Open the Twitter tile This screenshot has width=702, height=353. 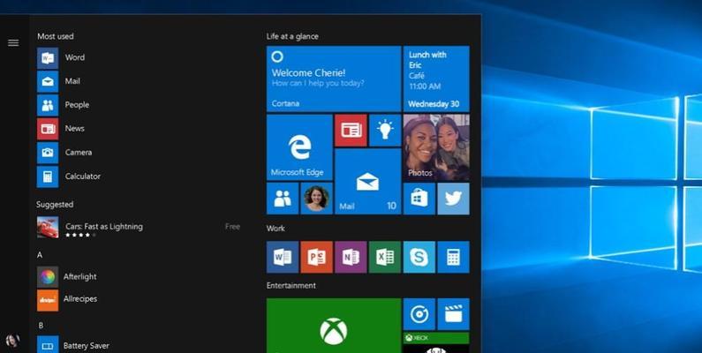coord(454,199)
